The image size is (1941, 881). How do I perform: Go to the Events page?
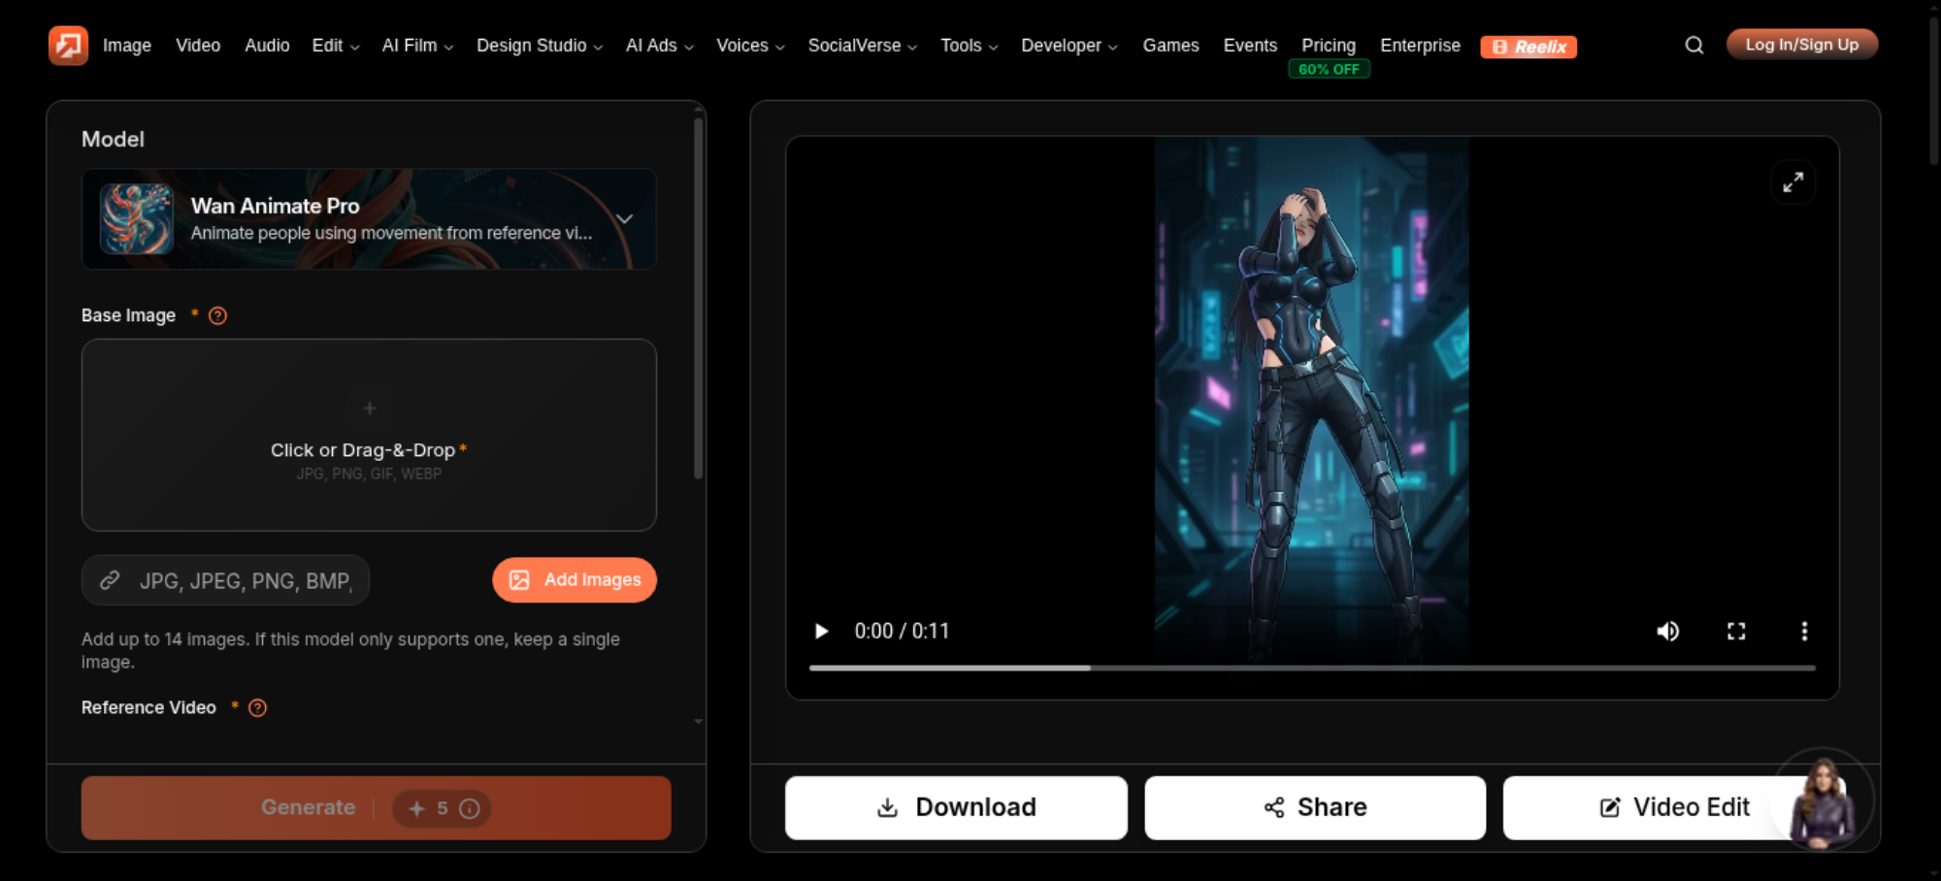tap(1250, 46)
